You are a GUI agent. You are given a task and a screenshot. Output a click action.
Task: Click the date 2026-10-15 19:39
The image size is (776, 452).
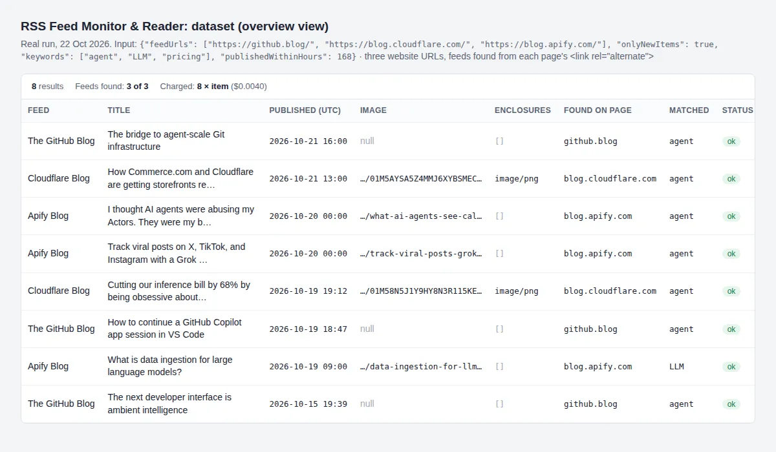pos(308,404)
